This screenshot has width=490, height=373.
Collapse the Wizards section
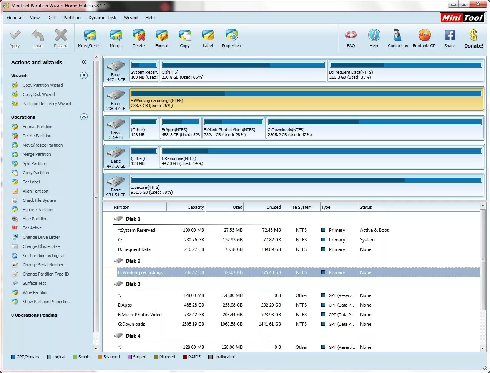point(84,76)
